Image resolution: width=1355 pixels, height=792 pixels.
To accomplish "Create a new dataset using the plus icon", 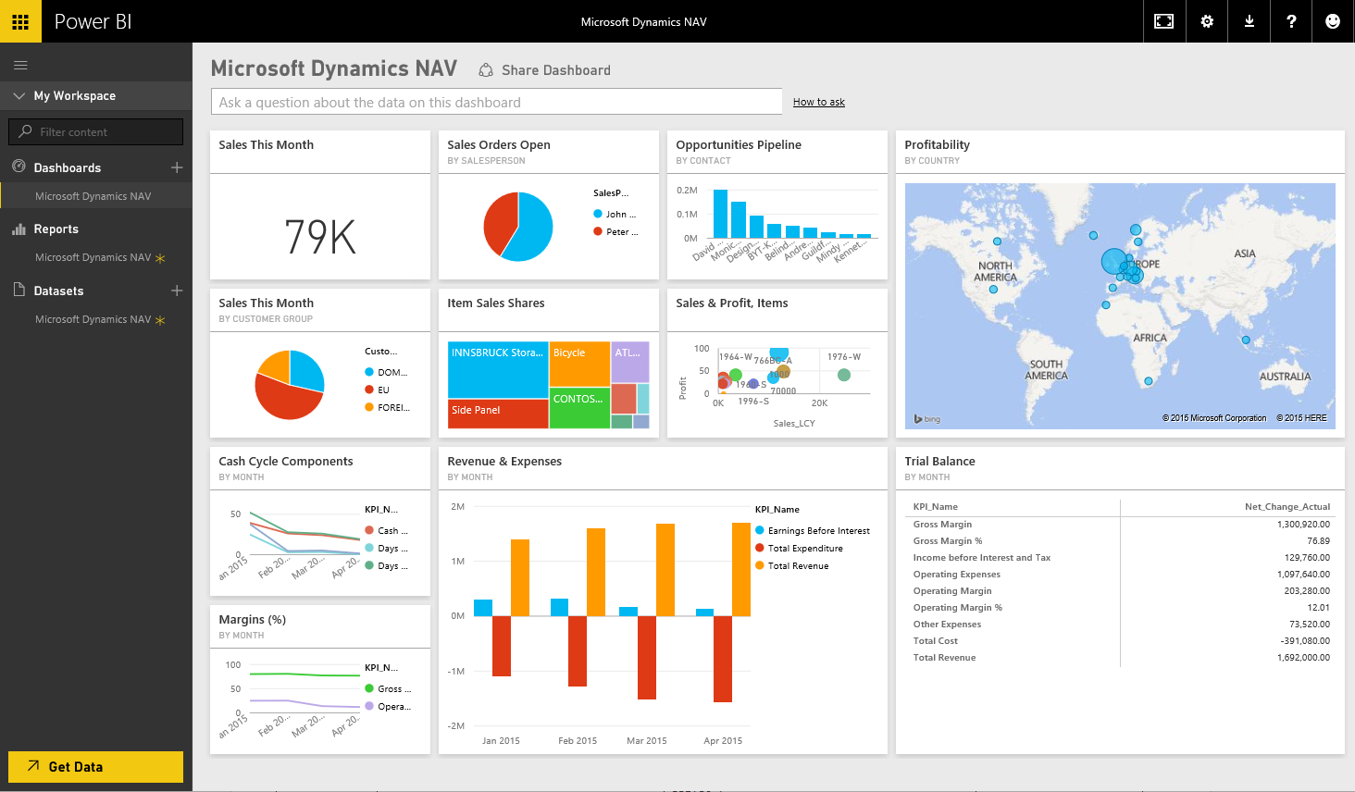I will (x=175, y=291).
